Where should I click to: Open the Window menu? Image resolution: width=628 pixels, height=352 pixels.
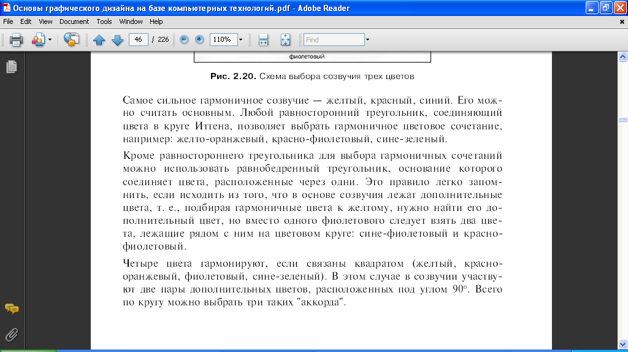pos(131,21)
